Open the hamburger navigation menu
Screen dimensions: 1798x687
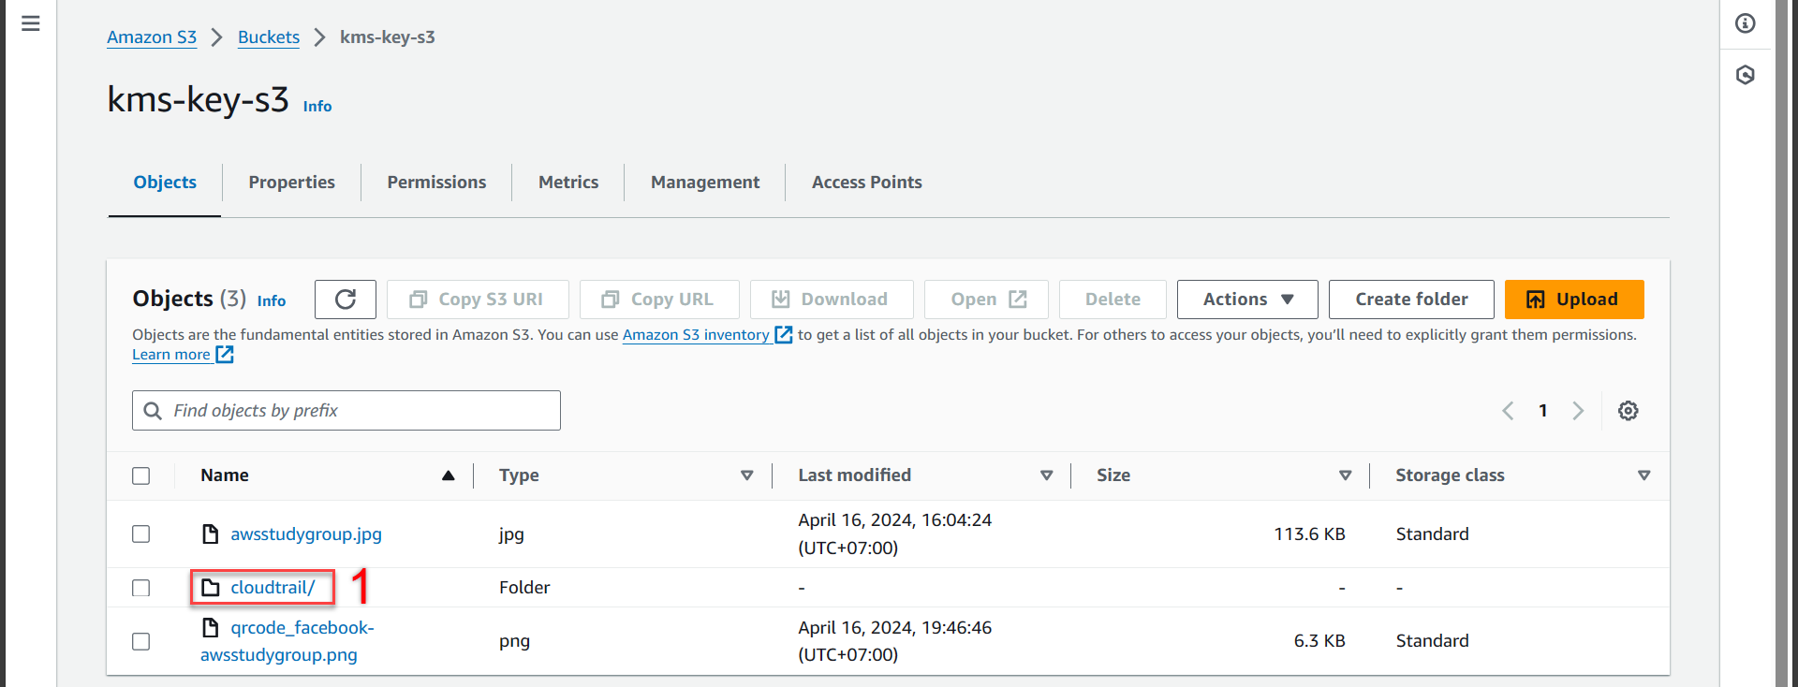[31, 23]
